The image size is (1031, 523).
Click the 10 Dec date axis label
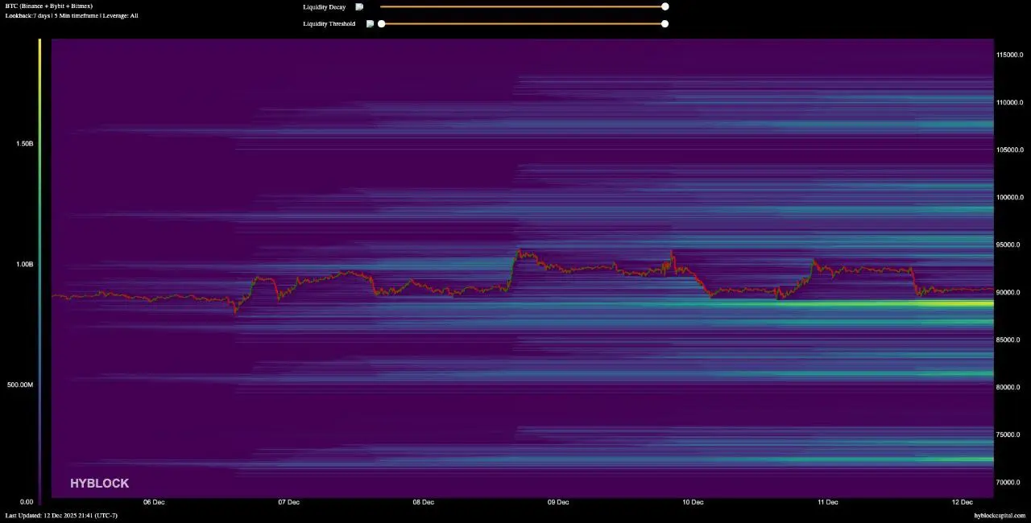tap(693, 502)
